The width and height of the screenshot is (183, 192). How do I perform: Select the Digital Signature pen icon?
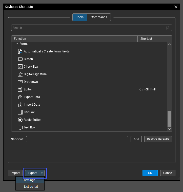pos(20,74)
